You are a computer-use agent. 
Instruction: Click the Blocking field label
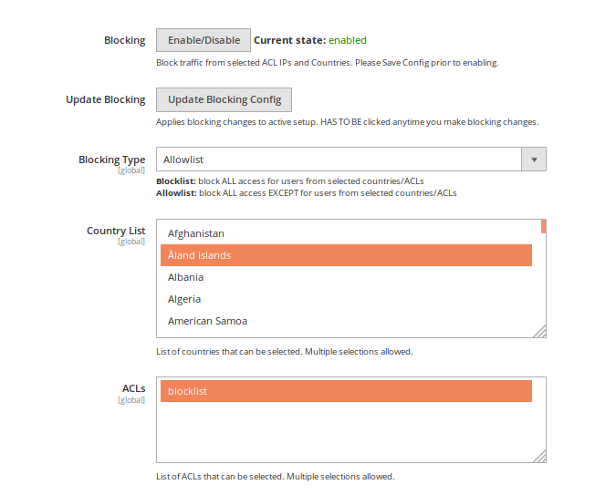pyautogui.click(x=124, y=40)
